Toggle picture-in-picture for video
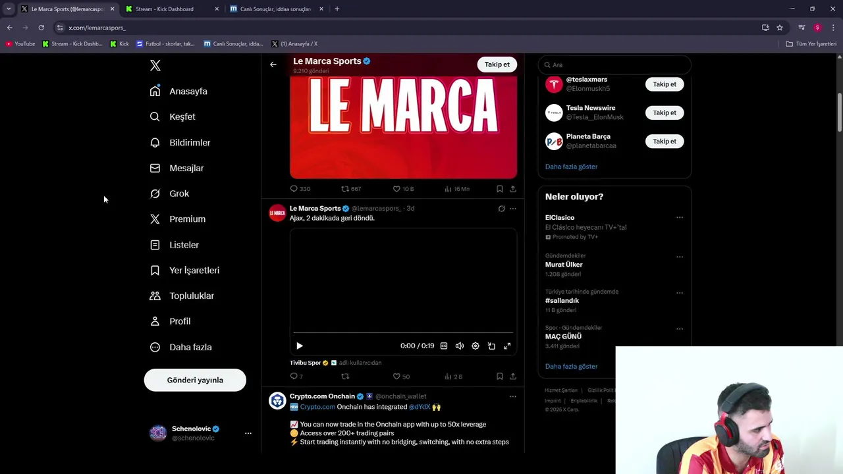 (x=491, y=346)
